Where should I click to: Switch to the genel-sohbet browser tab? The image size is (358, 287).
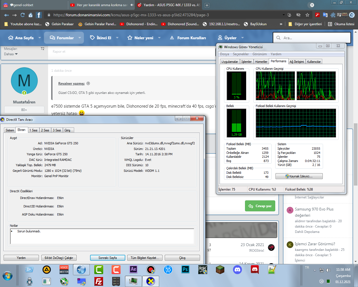tap(34, 5)
